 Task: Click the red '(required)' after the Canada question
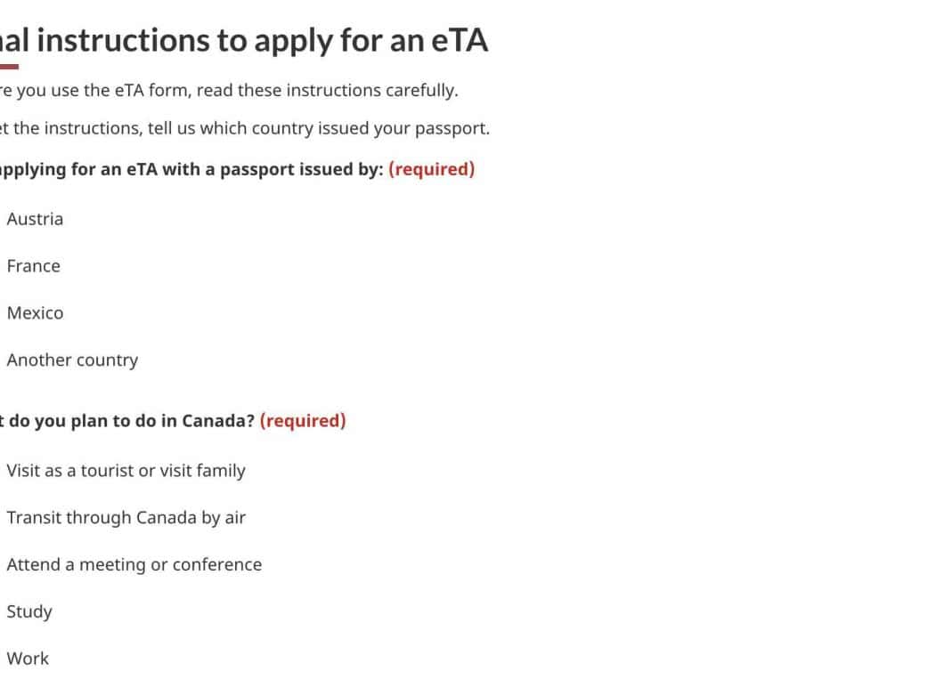click(303, 421)
